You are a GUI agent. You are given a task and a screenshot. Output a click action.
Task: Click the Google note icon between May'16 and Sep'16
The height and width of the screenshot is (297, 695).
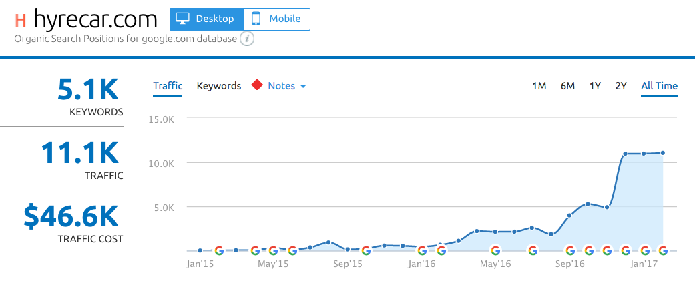(x=533, y=250)
